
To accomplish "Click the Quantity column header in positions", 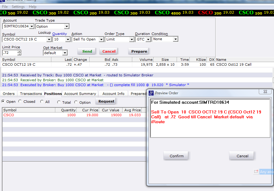I will (66, 110).
